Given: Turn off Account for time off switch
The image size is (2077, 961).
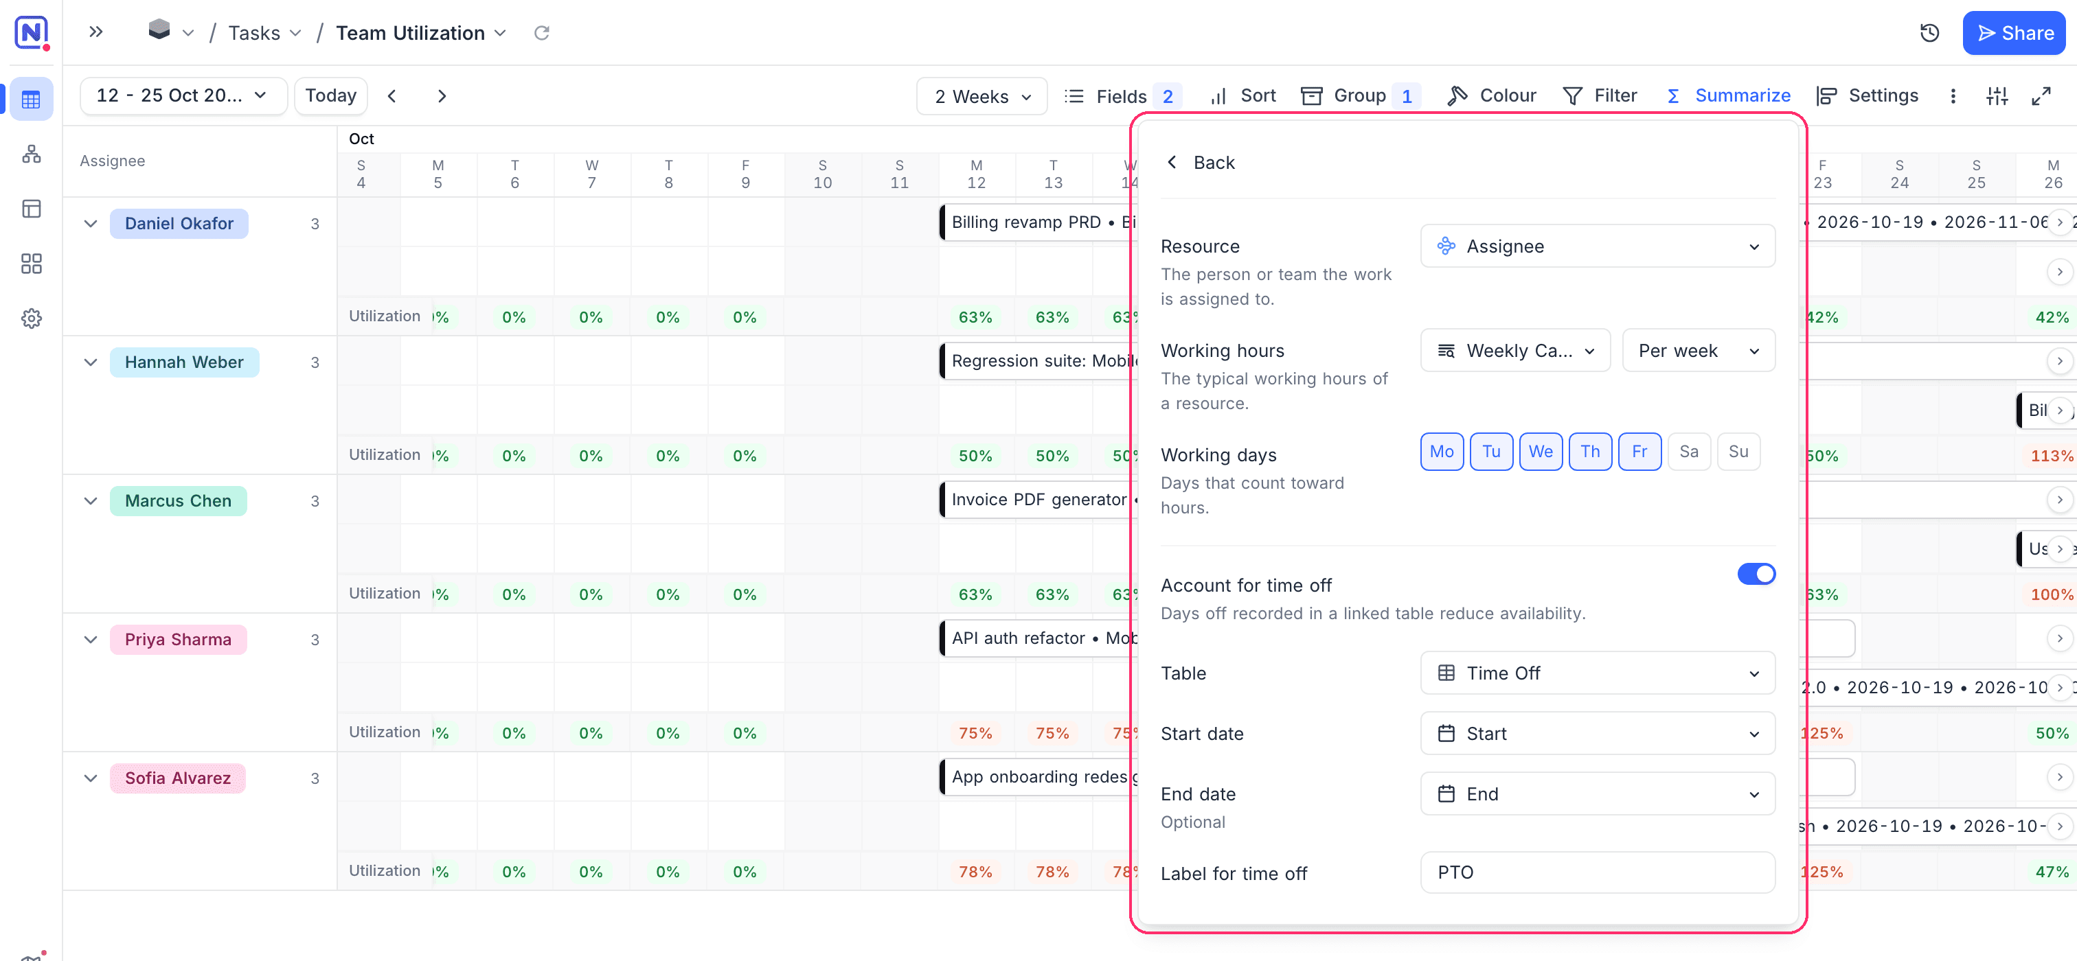Looking at the screenshot, I should click(x=1756, y=574).
